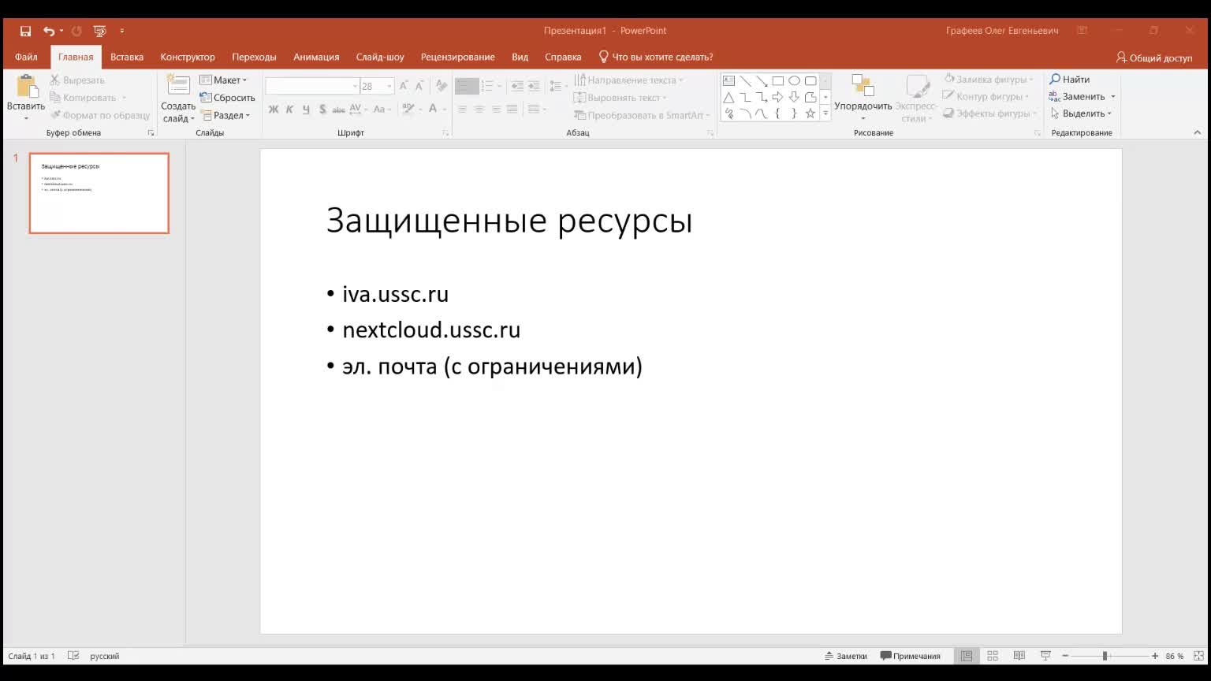Decrease font size with the smaller A icon
Viewport: 1211px width, 681px height.
coord(419,86)
